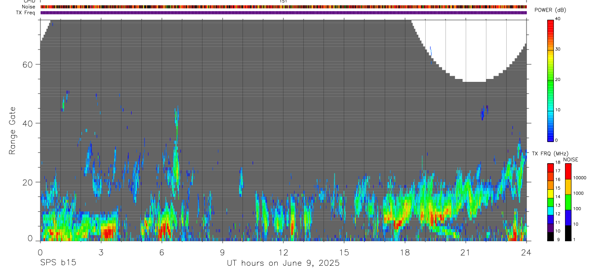Click the 18 hour tick label

tap(405, 252)
